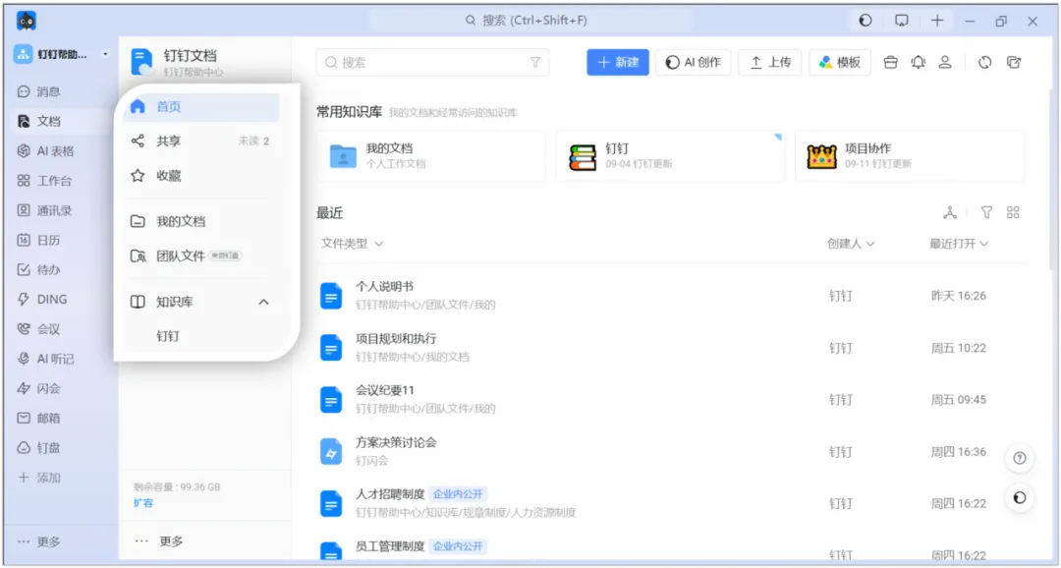Open DING in the sidebar
Screen dimensions: 1061x568
pos(42,300)
